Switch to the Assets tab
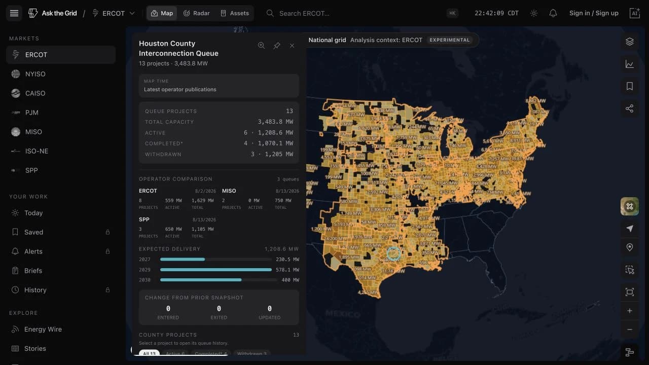Image resolution: width=649 pixels, height=365 pixels. point(235,13)
